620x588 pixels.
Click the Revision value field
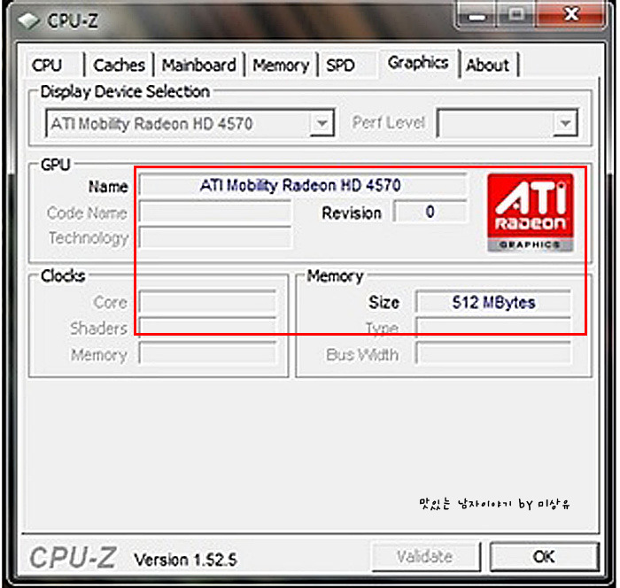point(430,212)
